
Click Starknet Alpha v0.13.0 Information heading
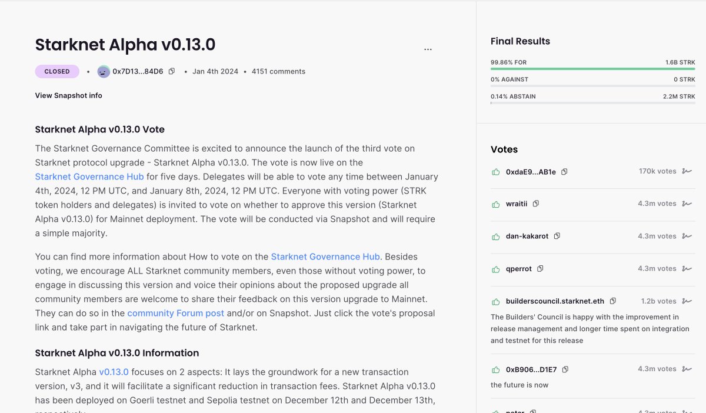[x=117, y=353]
